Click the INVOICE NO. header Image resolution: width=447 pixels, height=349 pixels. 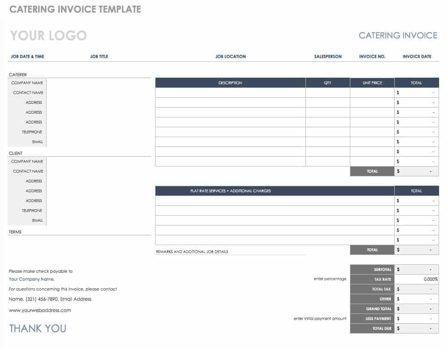[x=372, y=57]
